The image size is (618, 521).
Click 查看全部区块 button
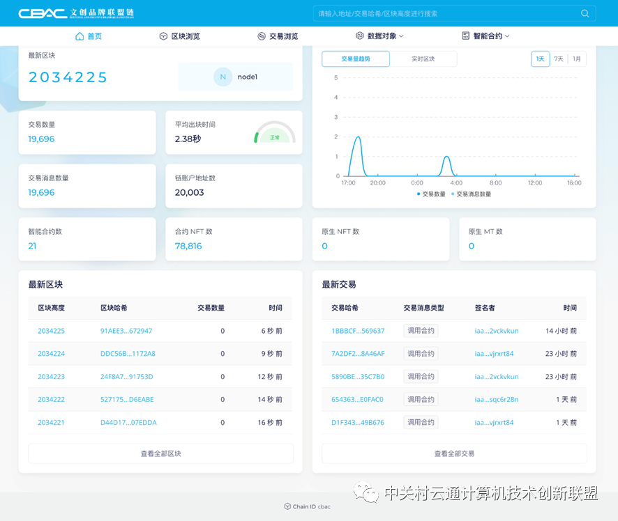point(161,453)
